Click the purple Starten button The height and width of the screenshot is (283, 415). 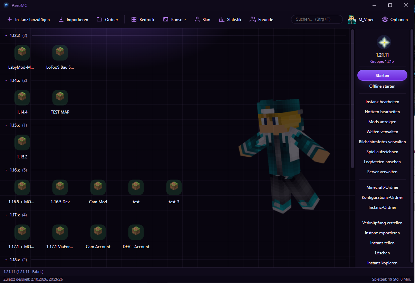[x=382, y=75]
